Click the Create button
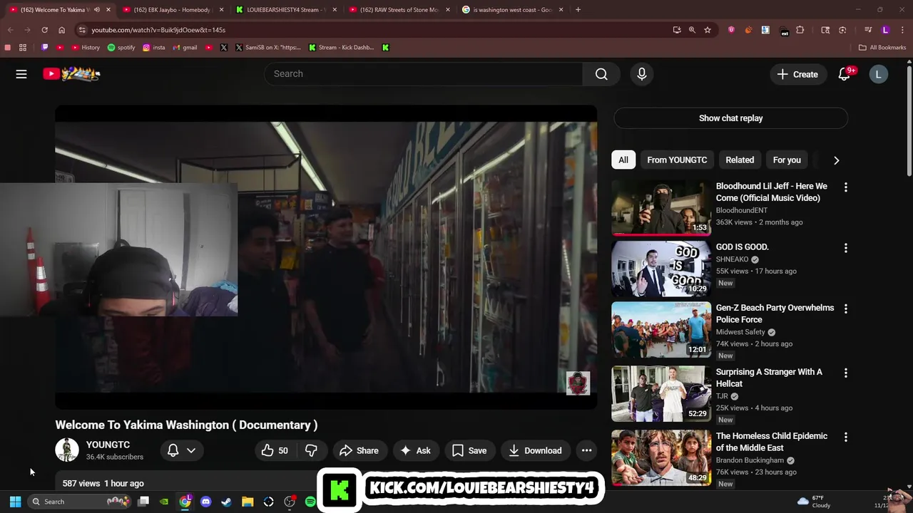This screenshot has height=513, width=913. [x=797, y=74]
